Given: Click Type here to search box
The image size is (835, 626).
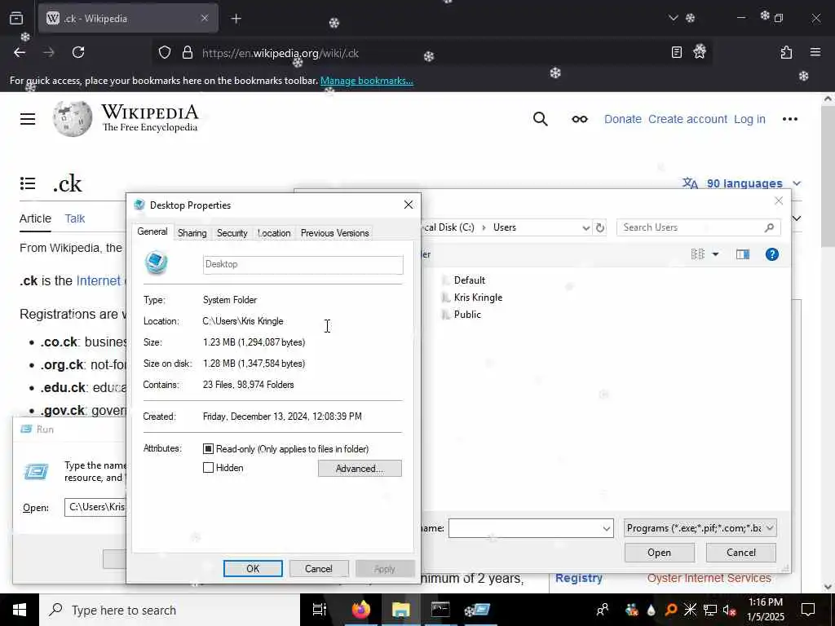Looking at the screenshot, I should point(170,610).
